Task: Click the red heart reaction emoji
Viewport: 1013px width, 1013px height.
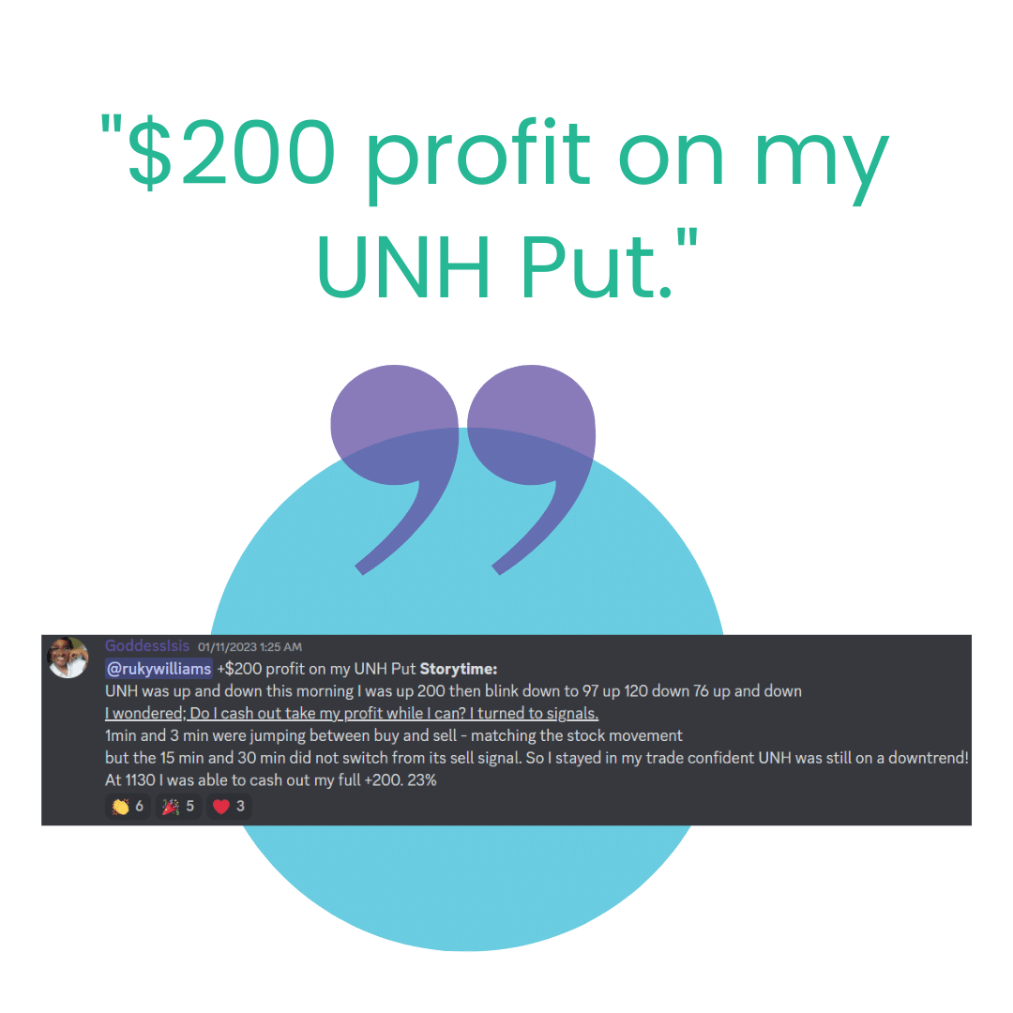Action: point(221,807)
